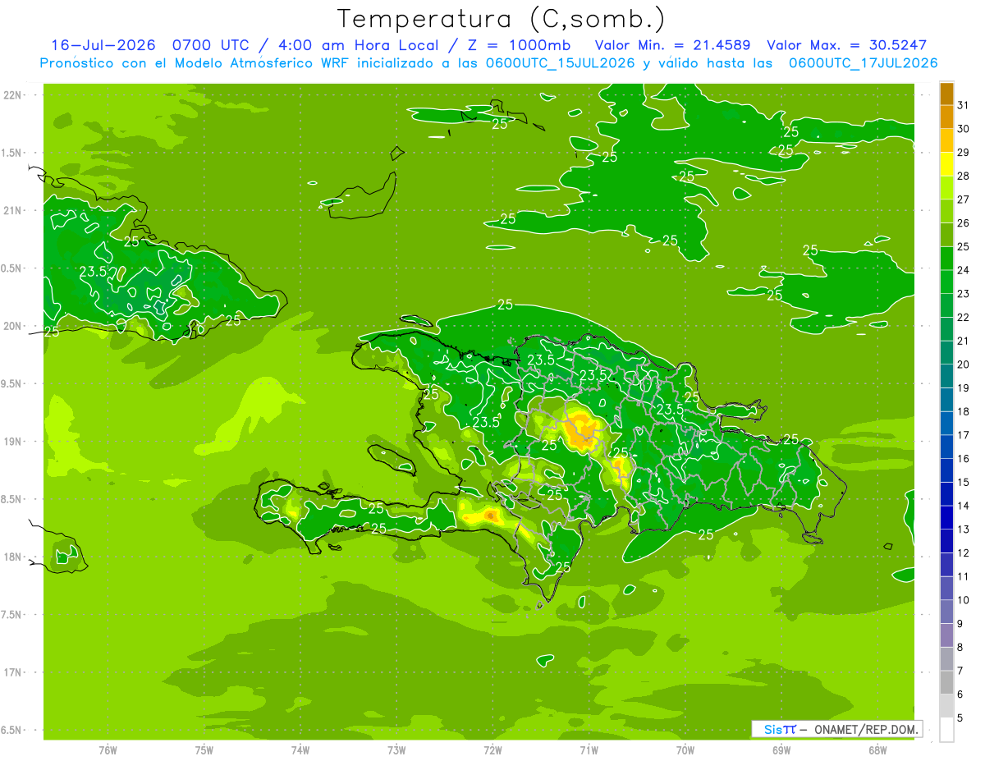The height and width of the screenshot is (761, 985).
Task: Click 'Valor Max. = 30.5247' text
Action: click(846, 45)
